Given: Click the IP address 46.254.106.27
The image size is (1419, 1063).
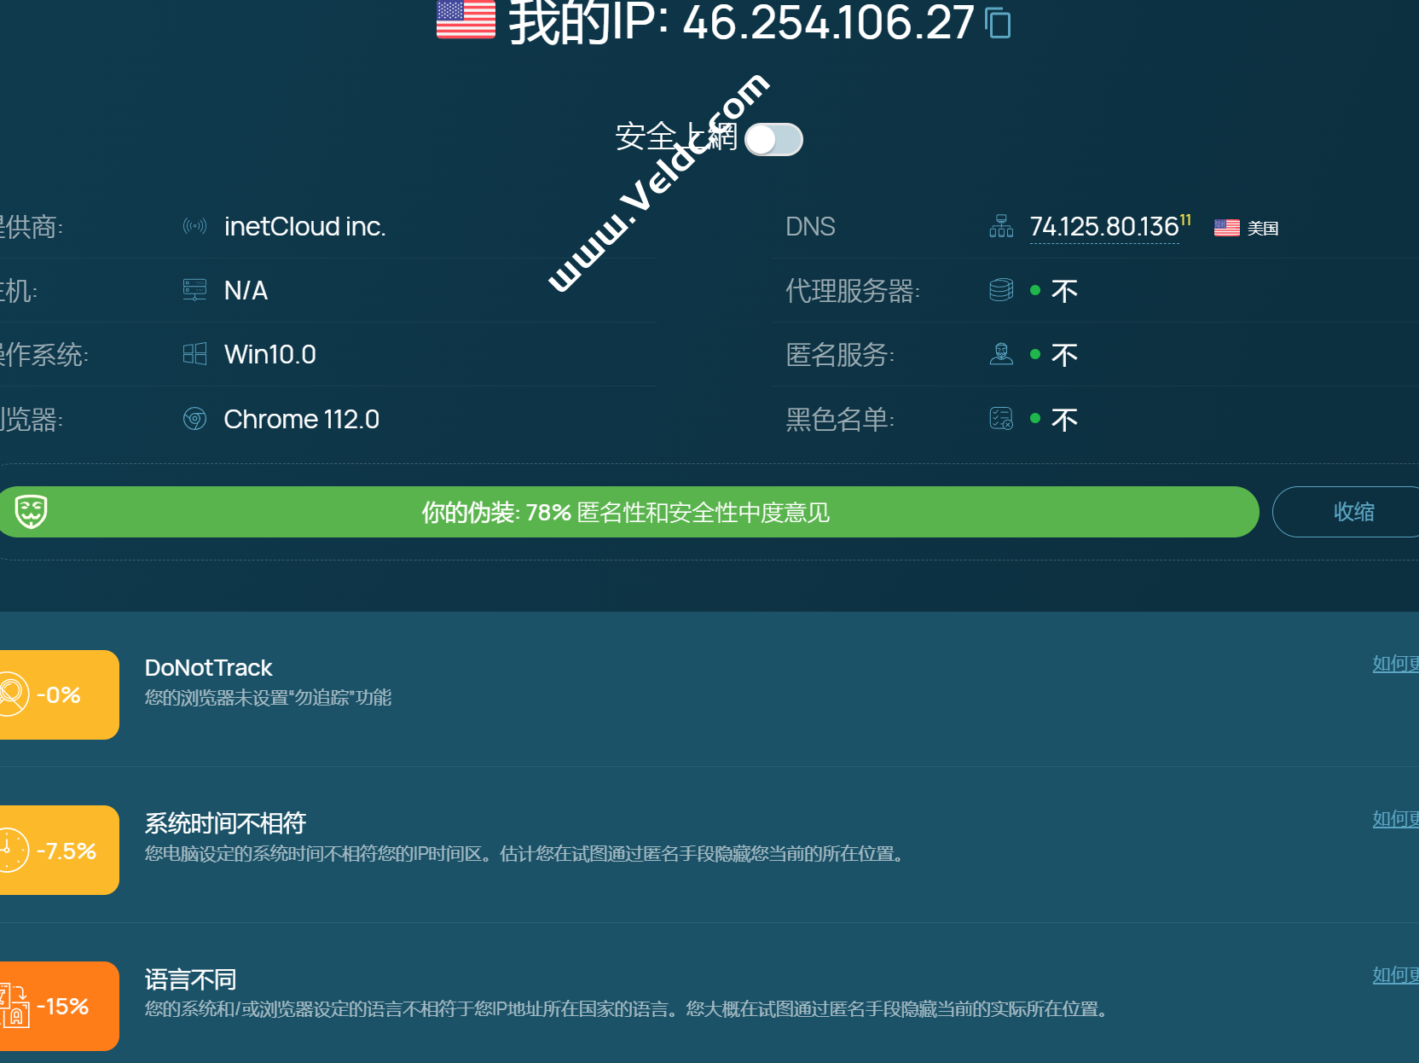Looking at the screenshot, I should tap(828, 22).
